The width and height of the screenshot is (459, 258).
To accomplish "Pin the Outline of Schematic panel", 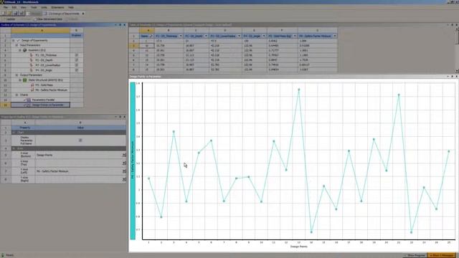I will [x=120, y=25].
